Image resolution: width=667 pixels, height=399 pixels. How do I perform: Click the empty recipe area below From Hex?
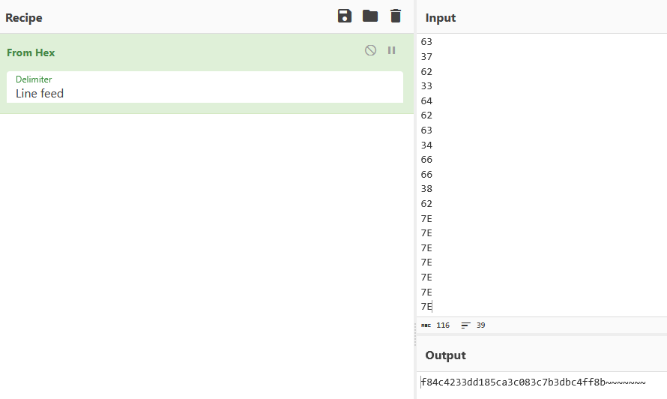(207, 256)
